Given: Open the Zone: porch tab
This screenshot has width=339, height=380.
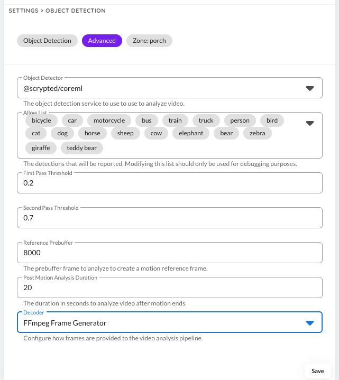Looking at the screenshot, I should click(149, 41).
